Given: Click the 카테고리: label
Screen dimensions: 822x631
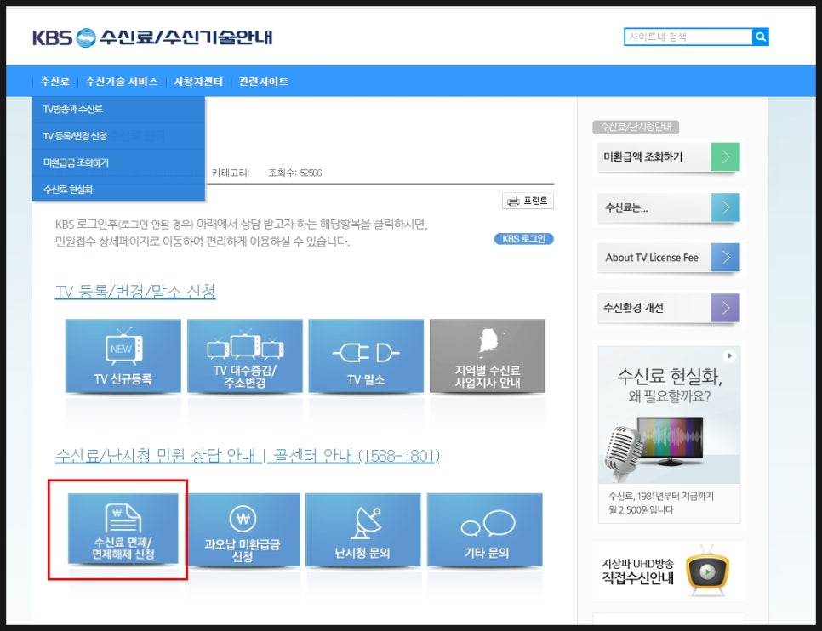Looking at the screenshot, I should 230,173.
